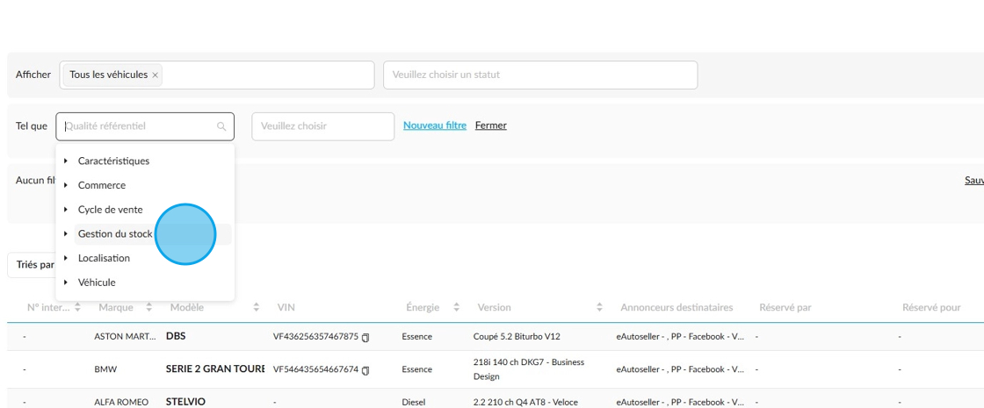Screen dimensions: 984x408
Task: Select Véhicule in the filter list
Action: click(97, 283)
